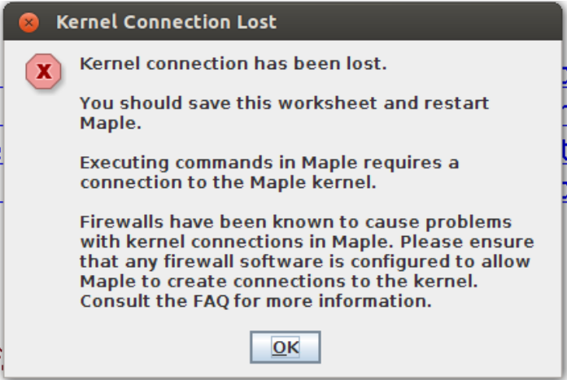Click the 'that any firewall software' line

pos(305,262)
